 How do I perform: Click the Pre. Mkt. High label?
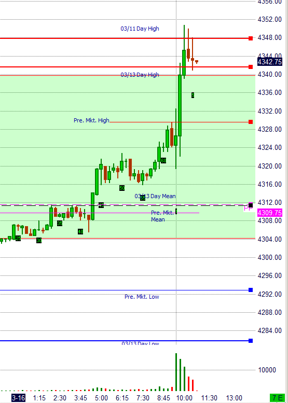pyautogui.click(x=91, y=120)
